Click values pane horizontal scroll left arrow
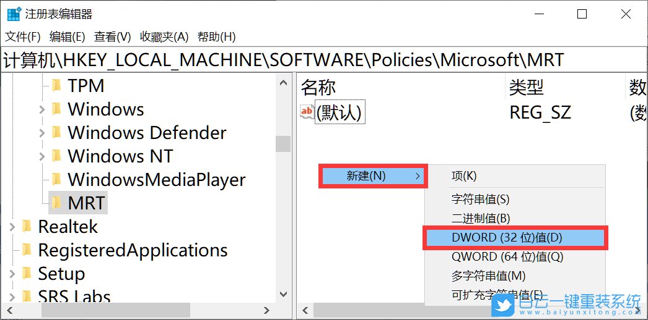Screen dimensions: 648x320 (306, 310)
